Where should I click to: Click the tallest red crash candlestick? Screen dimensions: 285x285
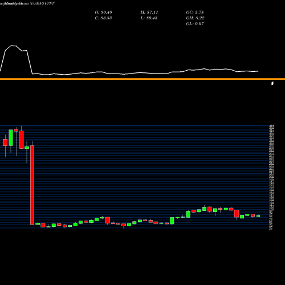pyautogui.click(x=32, y=185)
